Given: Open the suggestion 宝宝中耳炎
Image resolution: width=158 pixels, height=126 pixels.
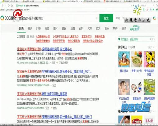Looking at the screenshot, I should click(86, 37).
